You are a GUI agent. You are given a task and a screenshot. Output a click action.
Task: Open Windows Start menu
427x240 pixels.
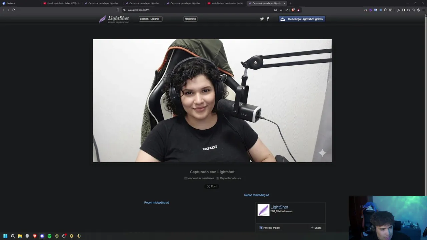click(5, 236)
